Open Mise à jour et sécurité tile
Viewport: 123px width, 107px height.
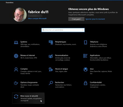pos(28,98)
